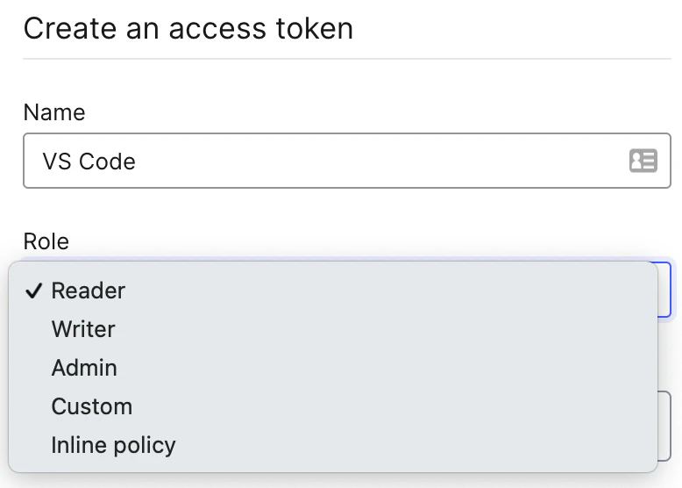Click the checkmark beside Reader
This screenshot has width=682, height=488.
[x=34, y=291]
